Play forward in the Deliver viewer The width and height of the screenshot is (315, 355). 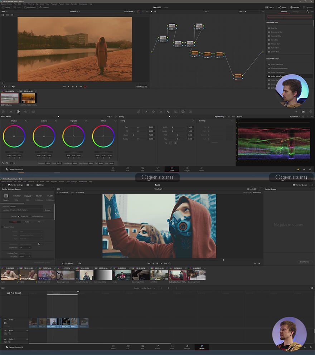click(161, 263)
